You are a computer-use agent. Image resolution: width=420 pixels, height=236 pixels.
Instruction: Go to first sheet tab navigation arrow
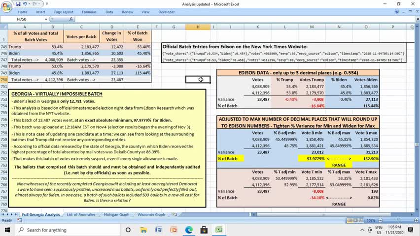point(2,214)
